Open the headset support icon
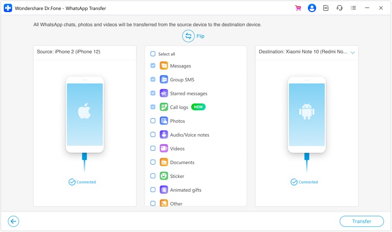The image size is (392, 232). point(339,8)
